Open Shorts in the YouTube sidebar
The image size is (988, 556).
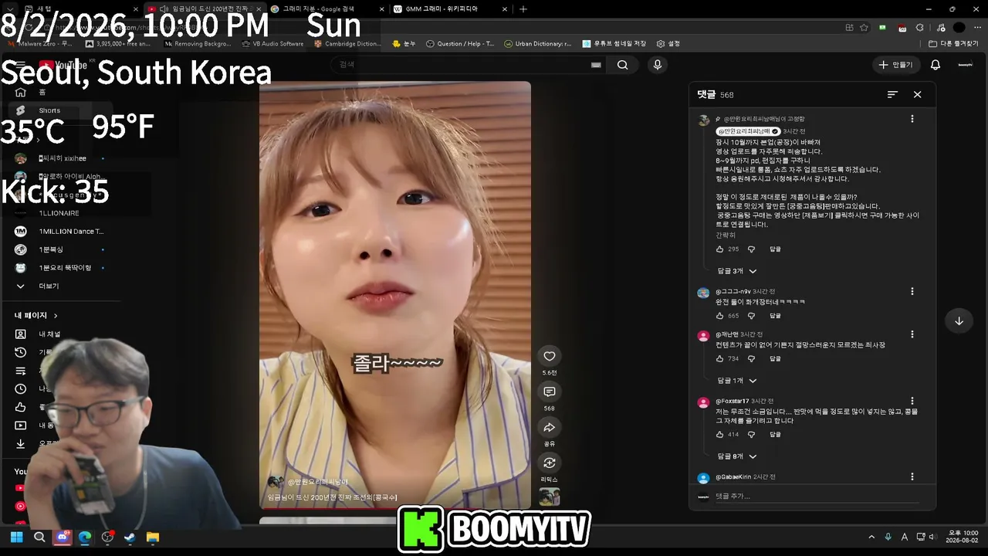[x=49, y=110]
